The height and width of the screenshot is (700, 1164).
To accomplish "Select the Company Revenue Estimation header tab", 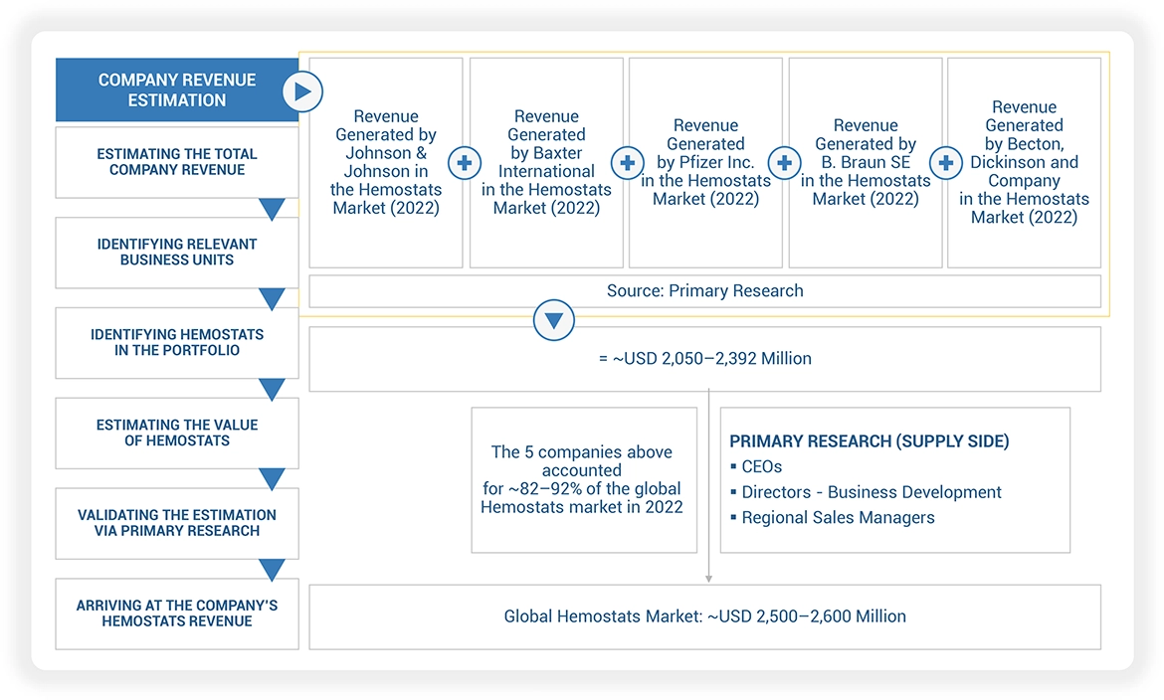I will (x=176, y=90).
